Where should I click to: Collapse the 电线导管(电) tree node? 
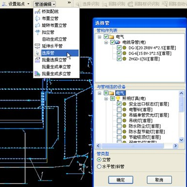(106, 42)
